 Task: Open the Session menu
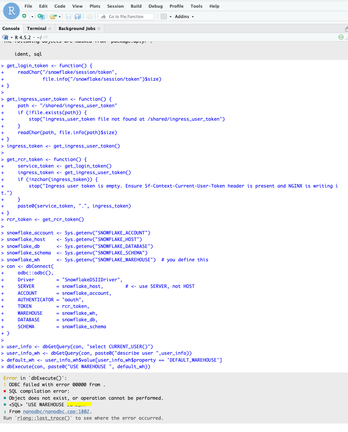tap(115, 6)
